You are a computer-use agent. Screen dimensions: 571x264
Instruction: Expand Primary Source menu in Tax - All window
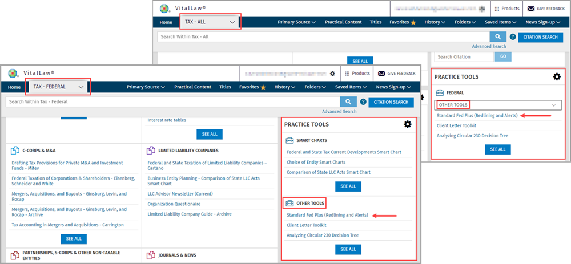(296, 22)
